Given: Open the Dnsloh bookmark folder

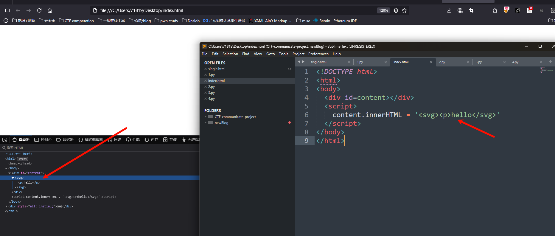Looking at the screenshot, I should [191, 21].
